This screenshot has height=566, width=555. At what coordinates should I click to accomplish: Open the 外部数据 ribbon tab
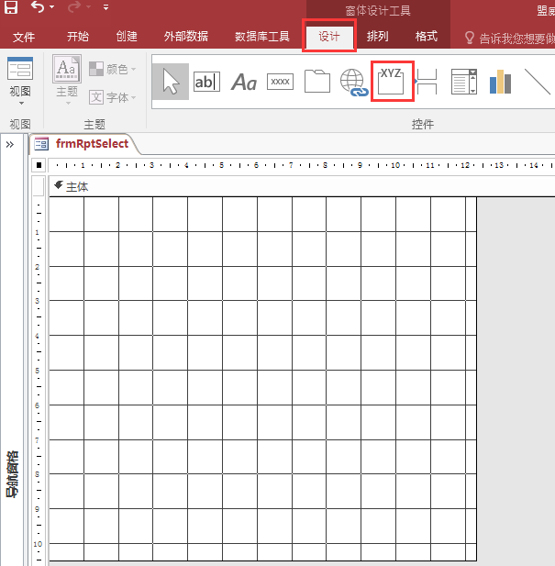coord(186,37)
